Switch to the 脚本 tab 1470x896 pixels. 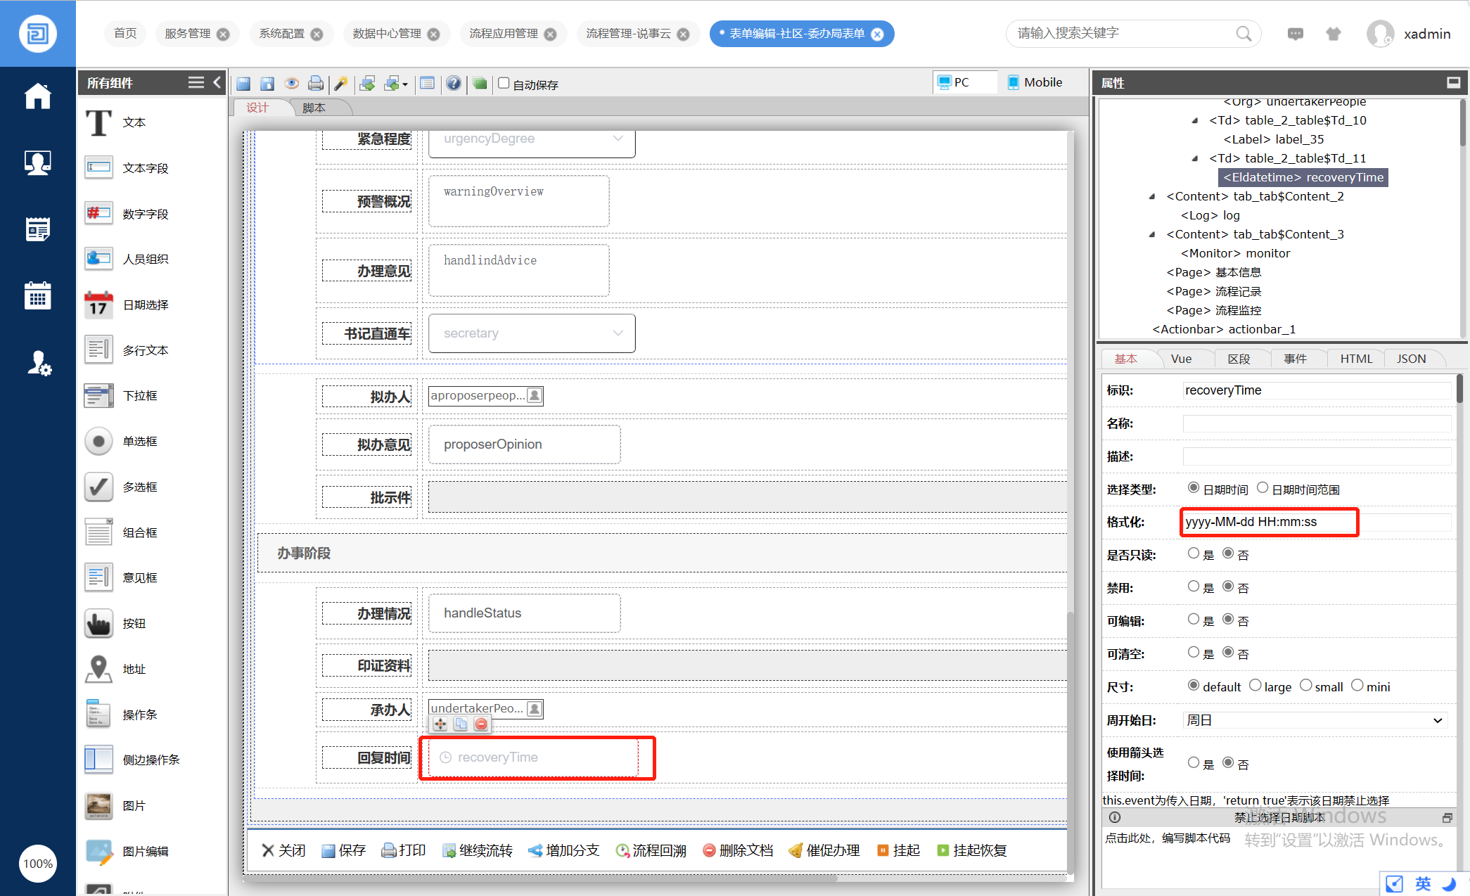(314, 108)
